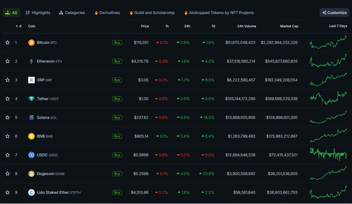The height and width of the screenshot is (204, 352).
Task: Open Dogecoin's 7-day sparkline chart
Action: (328, 173)
